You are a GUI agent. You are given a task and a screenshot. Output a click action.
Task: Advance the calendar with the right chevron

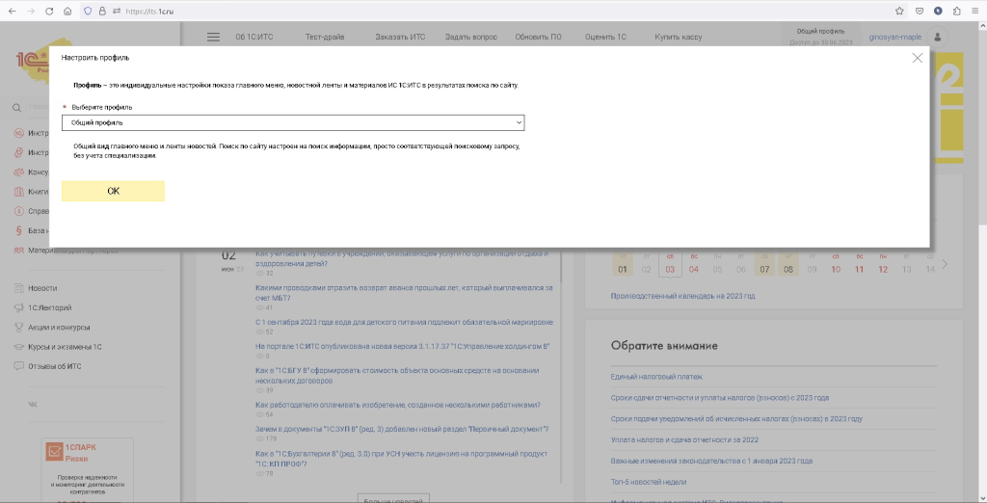pyautogui.click(x=945, y=264)
